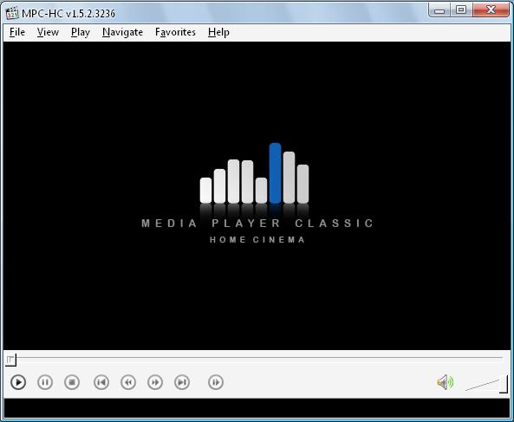Click the black status bar at bottom
Image resolution: width=514 pixels, height=422 pixels.
257,408
